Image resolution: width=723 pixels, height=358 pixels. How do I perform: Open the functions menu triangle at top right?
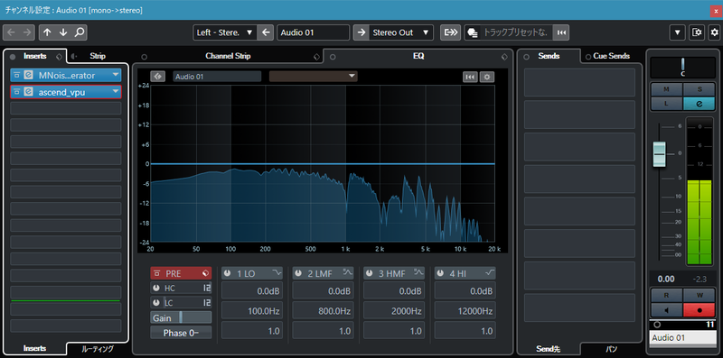(x=677, y=32)
